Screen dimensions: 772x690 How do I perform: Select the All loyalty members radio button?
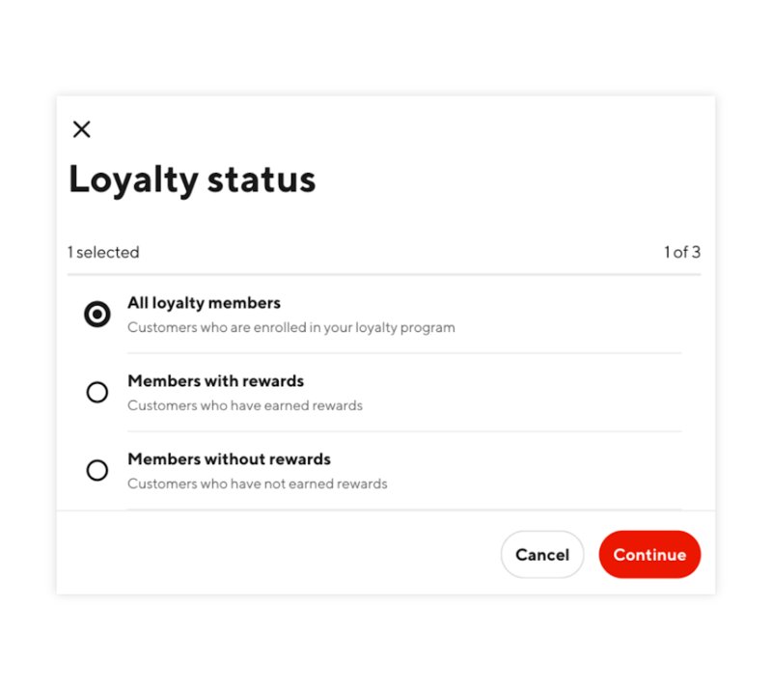(x=96, y=314)
